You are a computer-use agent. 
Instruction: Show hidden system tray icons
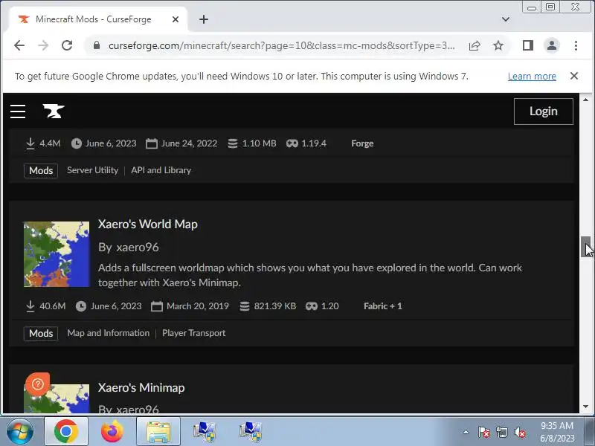point(466,432)
